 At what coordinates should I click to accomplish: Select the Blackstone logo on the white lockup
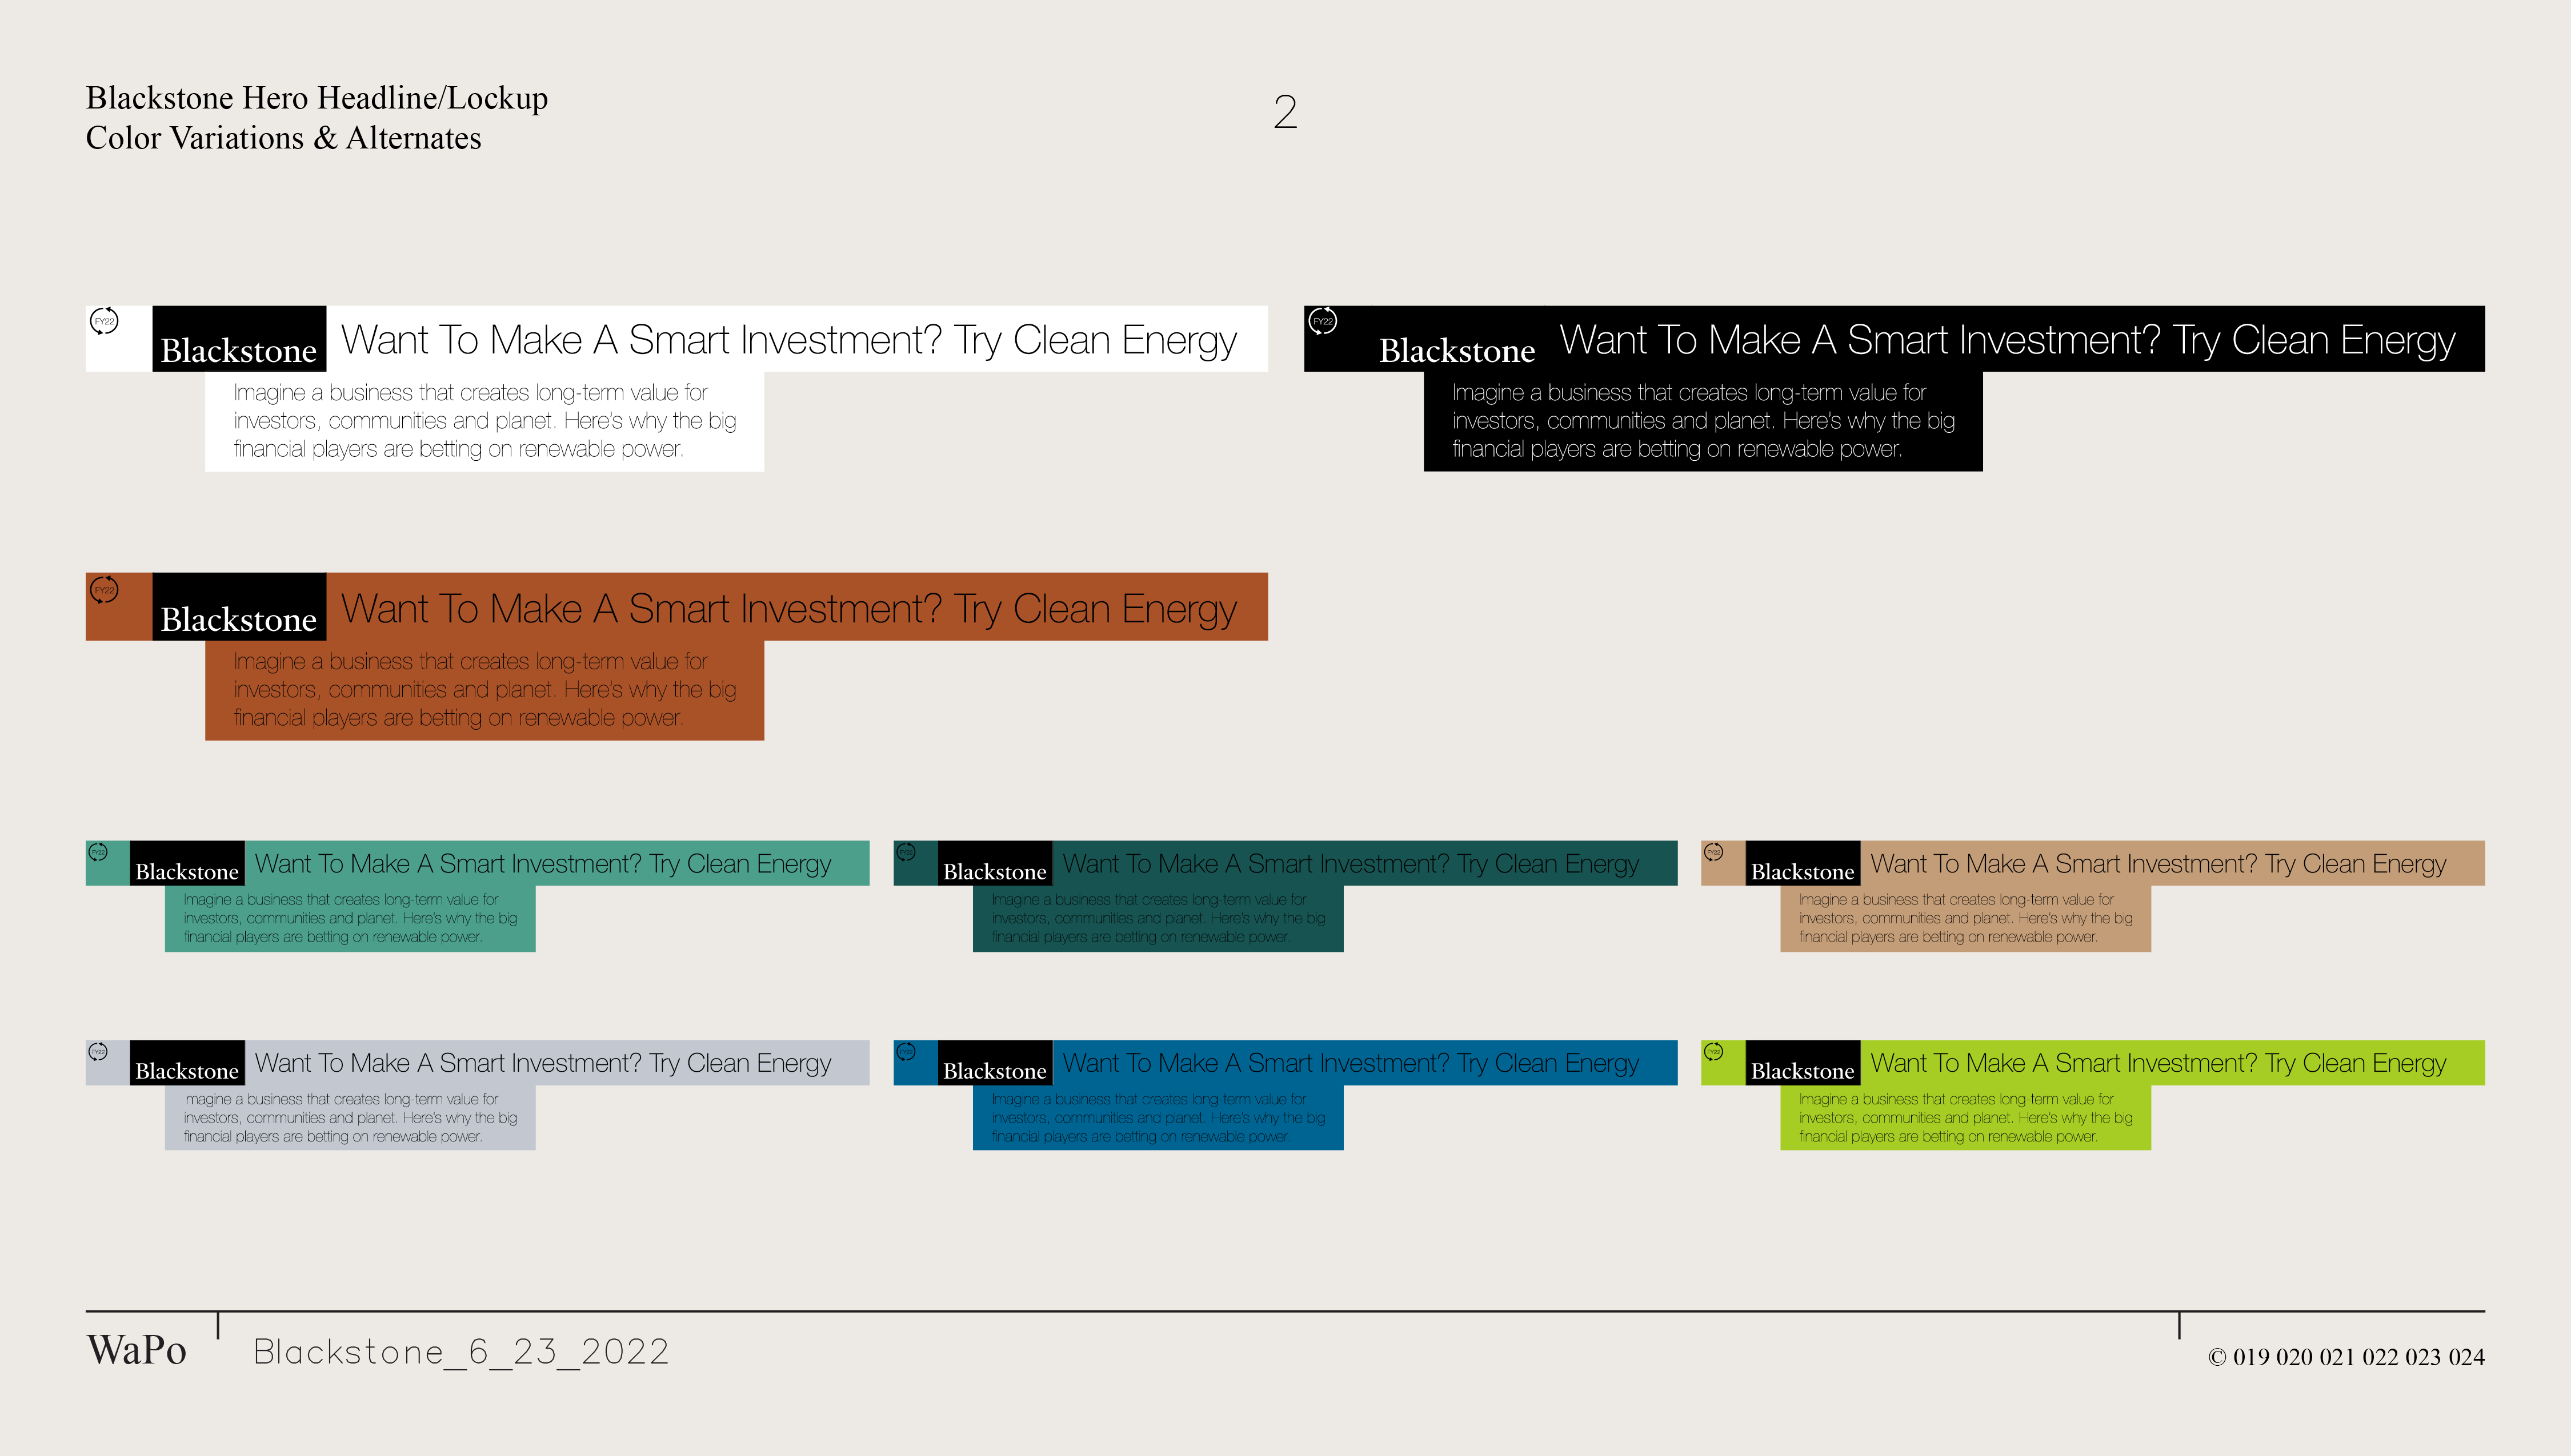tap(239, 339)
